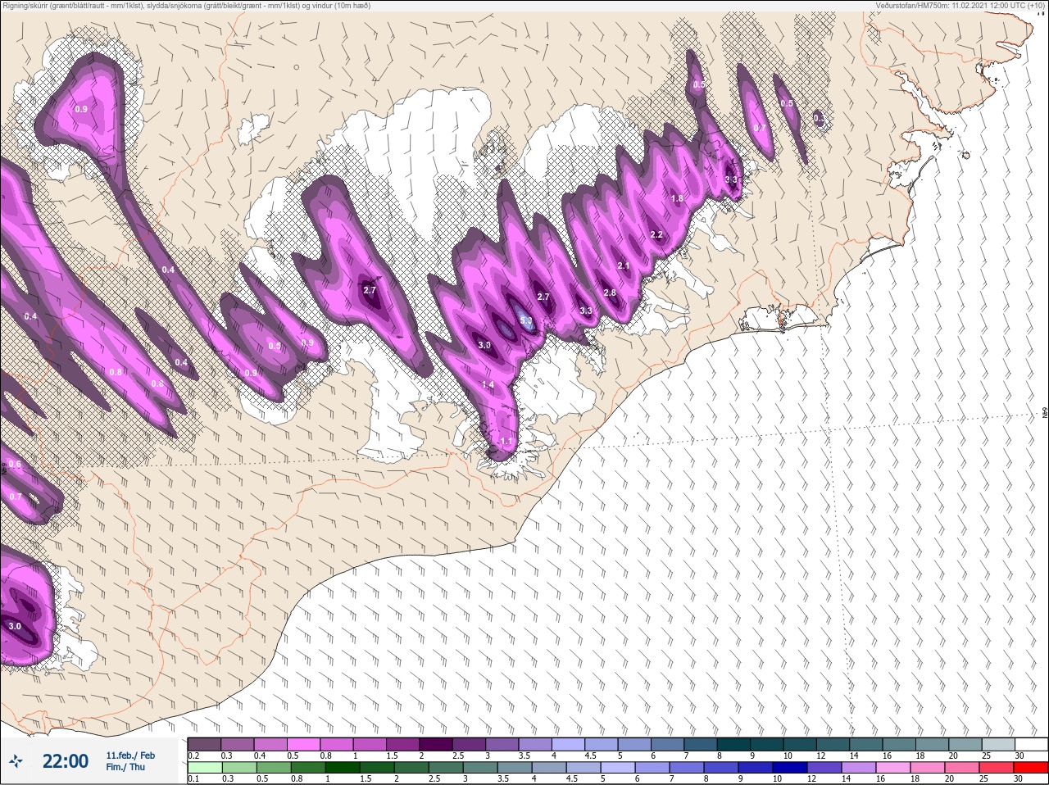Click the upper legend row's 0.2 label

[193, 756]
